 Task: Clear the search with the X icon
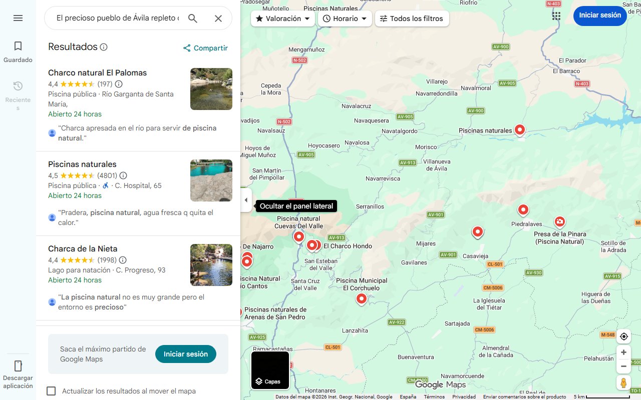(x=218, y=18)
